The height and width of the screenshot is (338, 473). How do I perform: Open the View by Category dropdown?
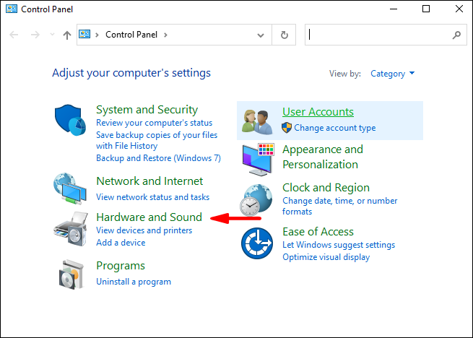[392, 74]
